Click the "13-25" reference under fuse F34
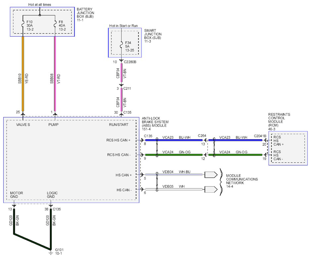 coord(130,50)
